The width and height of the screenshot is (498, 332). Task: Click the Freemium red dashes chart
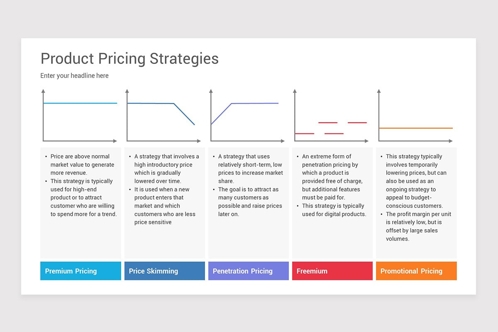tap(330, 116)
